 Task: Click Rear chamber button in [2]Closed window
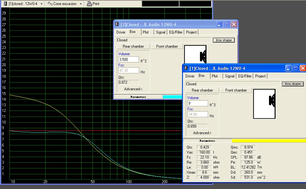(x=133, y=46)
